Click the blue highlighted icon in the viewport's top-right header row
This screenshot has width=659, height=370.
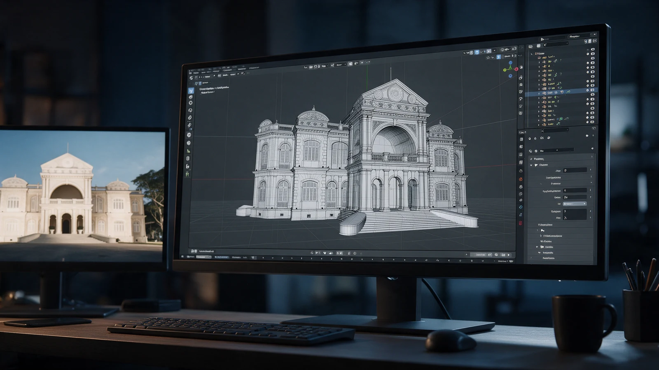(x=477, y=52)
